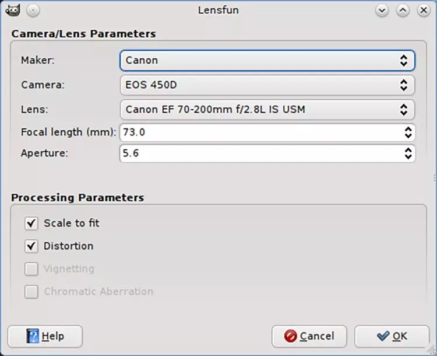The height and width of the screenshot is (356, 437).
Task: Decrease focal length with the down arrow
Action: [x=408, y=136]
